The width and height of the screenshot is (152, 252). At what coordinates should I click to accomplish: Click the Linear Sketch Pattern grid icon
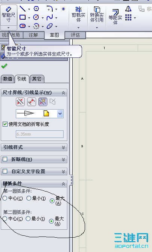[x=128, y=17]
